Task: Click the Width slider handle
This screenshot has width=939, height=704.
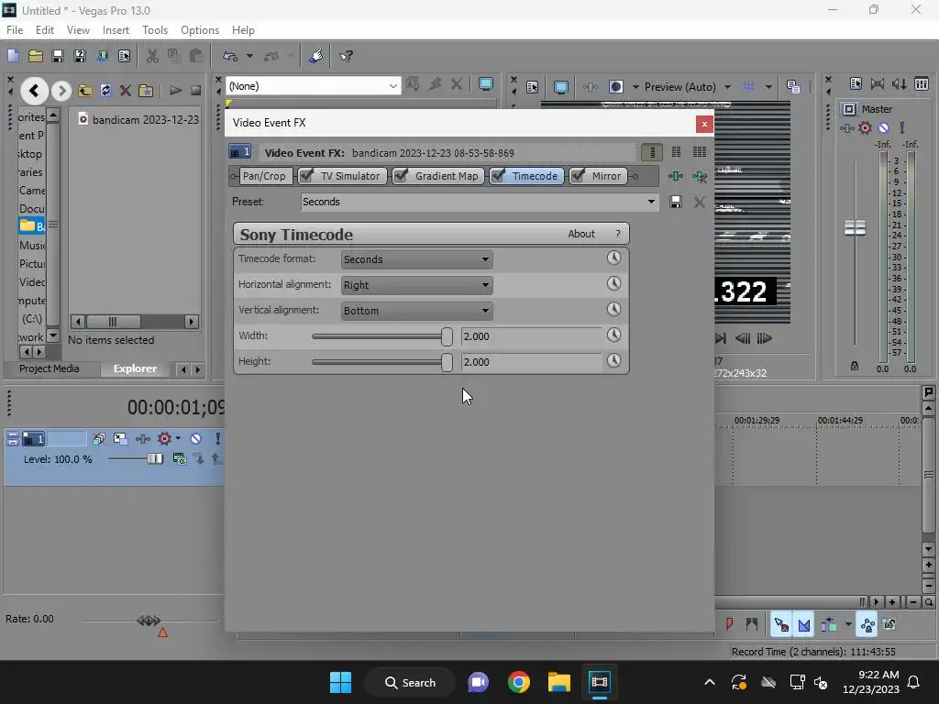Action: pyautogui.click(x=447, y=336)
